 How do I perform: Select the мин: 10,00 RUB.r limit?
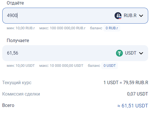pos(21,28)
